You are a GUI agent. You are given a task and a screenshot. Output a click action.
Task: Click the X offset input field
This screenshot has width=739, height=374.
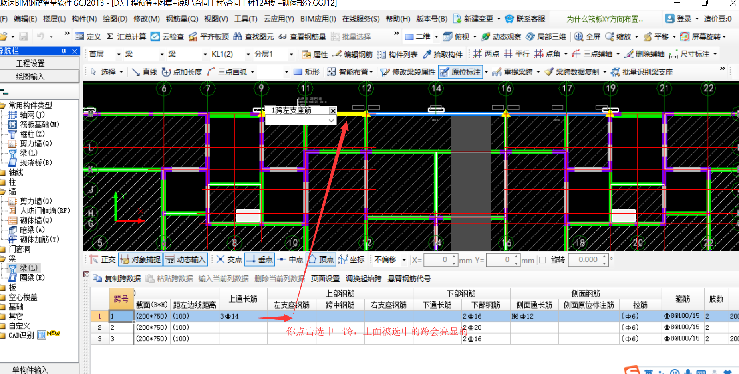click(437, 260)
